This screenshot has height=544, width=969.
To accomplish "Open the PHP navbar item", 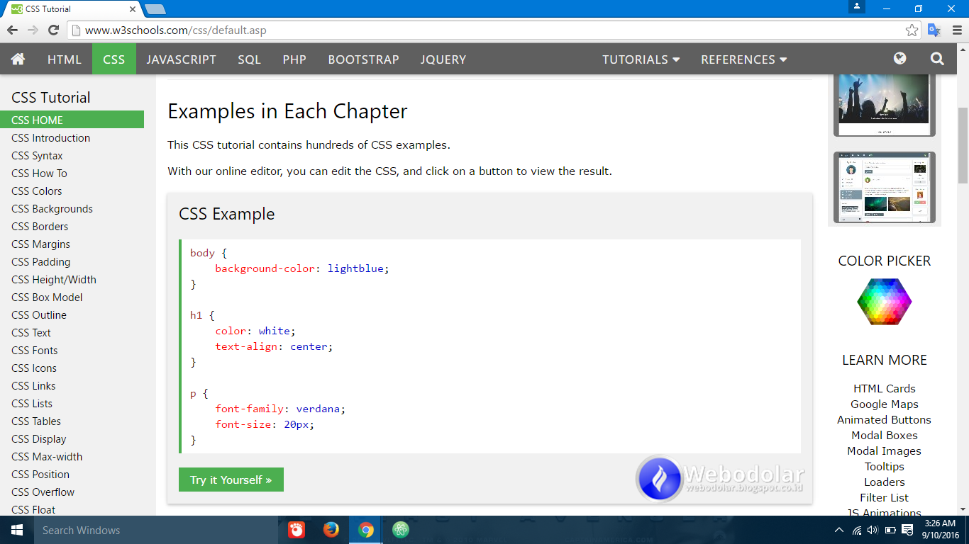I will [294, 59].
